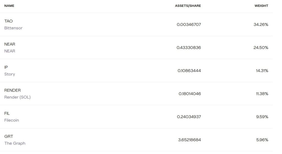Open the Filecoin asset name
The width and height of the screenshot is (282, 154).
click(12, 120)
